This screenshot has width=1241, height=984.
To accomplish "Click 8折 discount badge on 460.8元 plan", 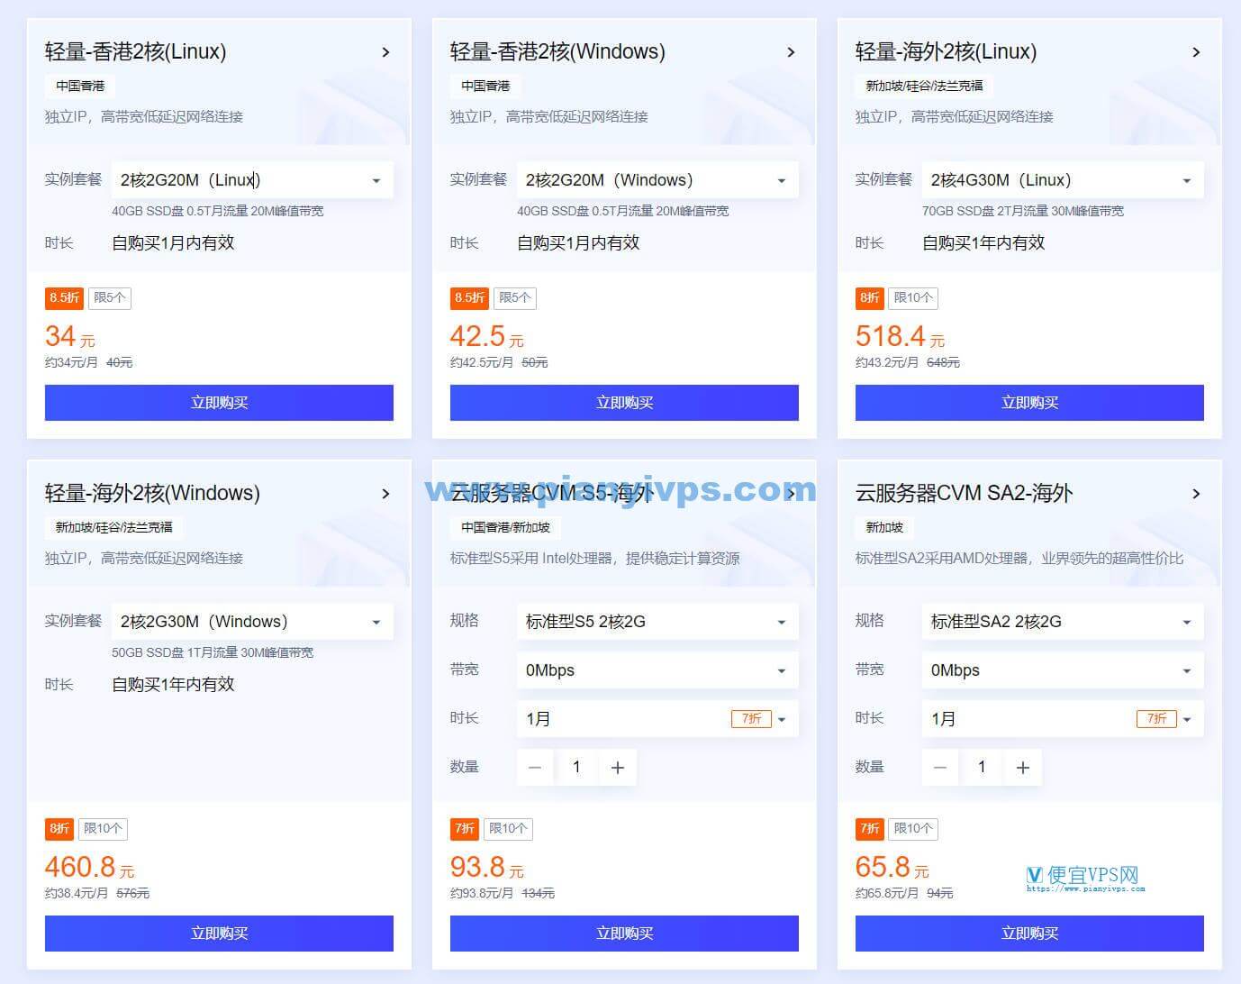I will 59,829.
